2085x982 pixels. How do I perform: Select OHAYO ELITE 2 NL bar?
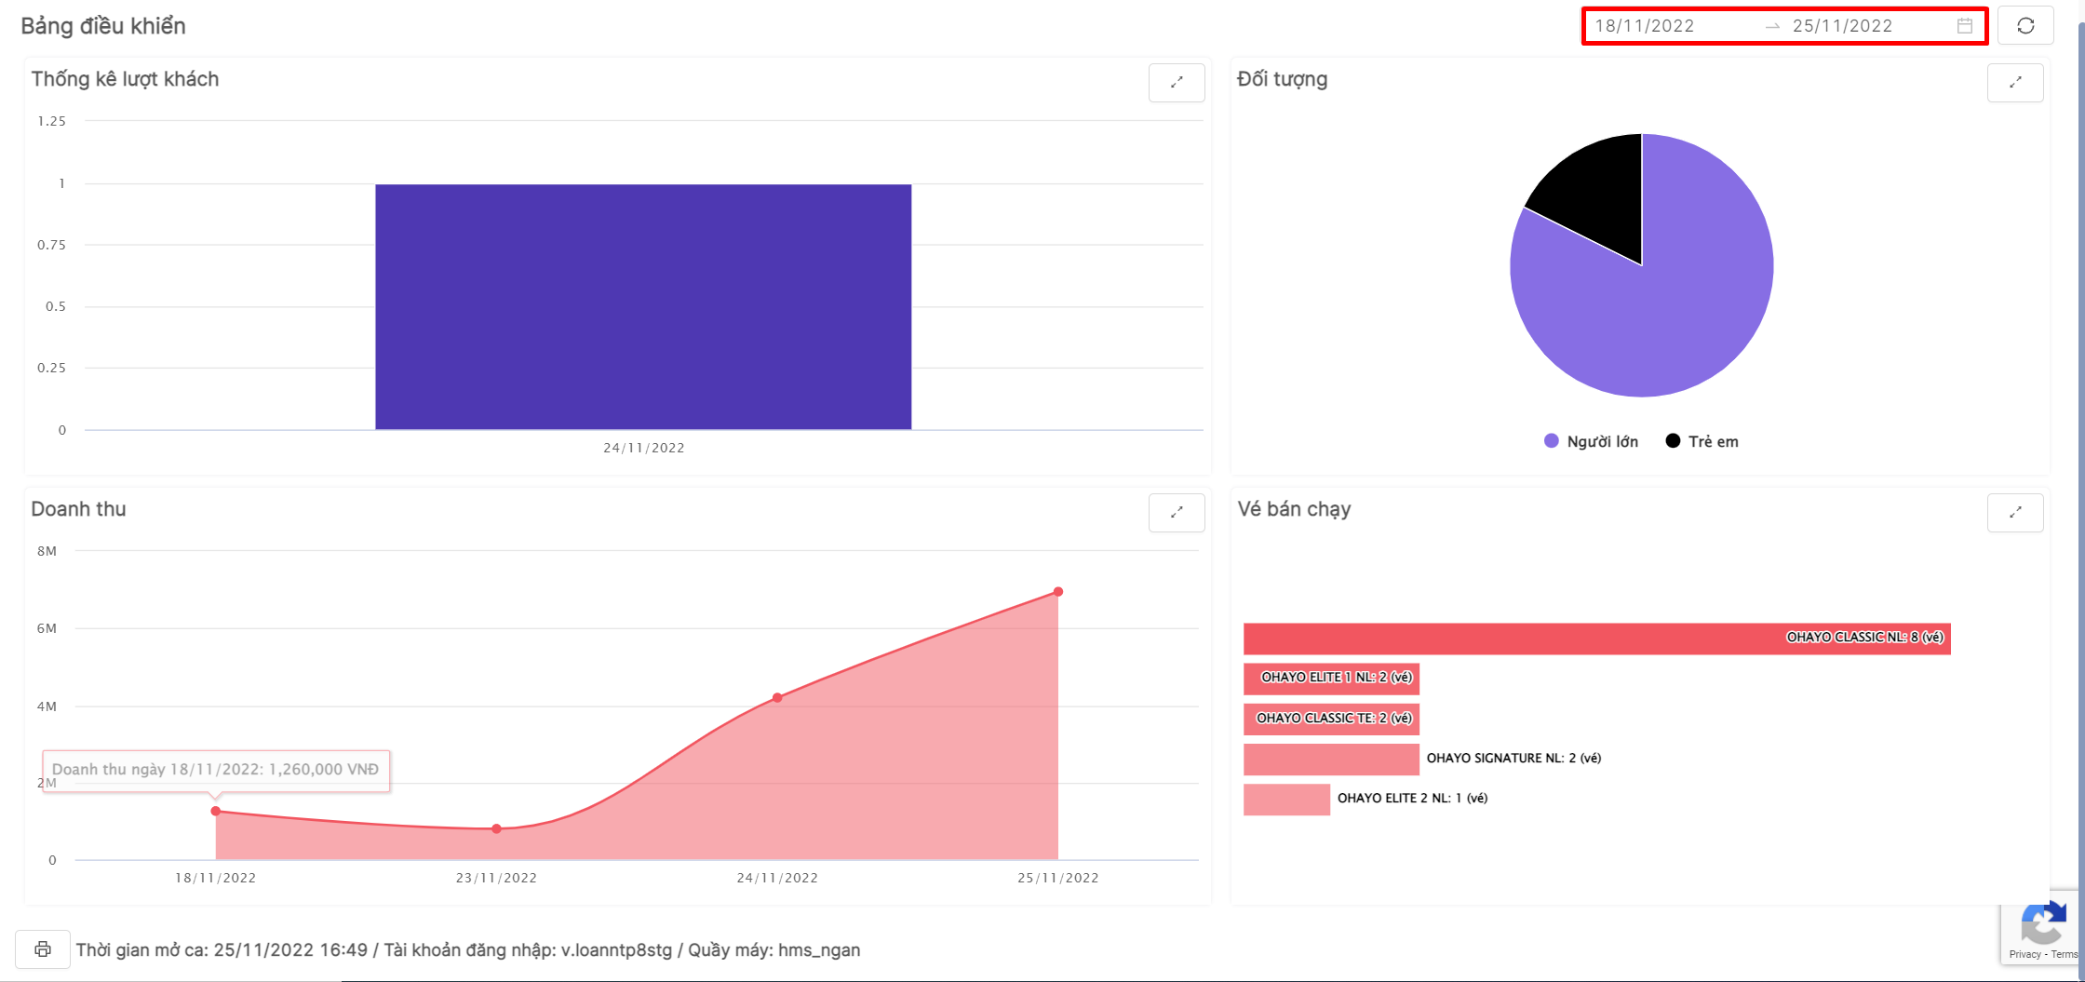[1286, 800]
